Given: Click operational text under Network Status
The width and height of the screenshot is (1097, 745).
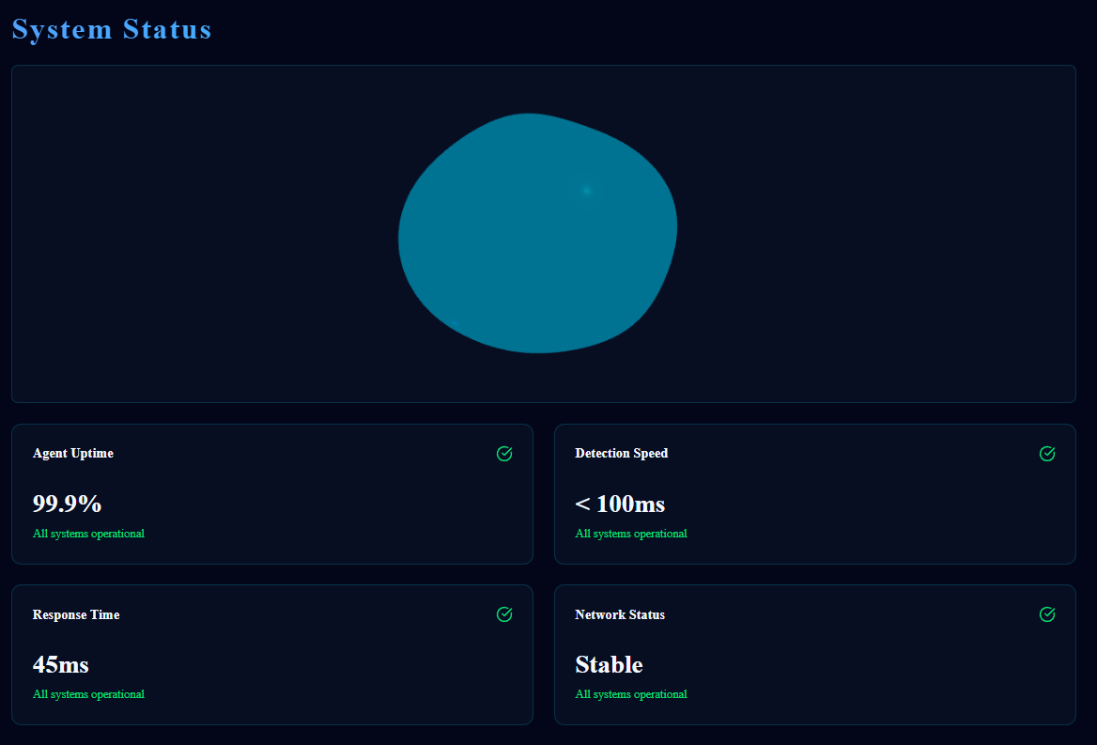Looking at the screenshot, I should (631, 694).
